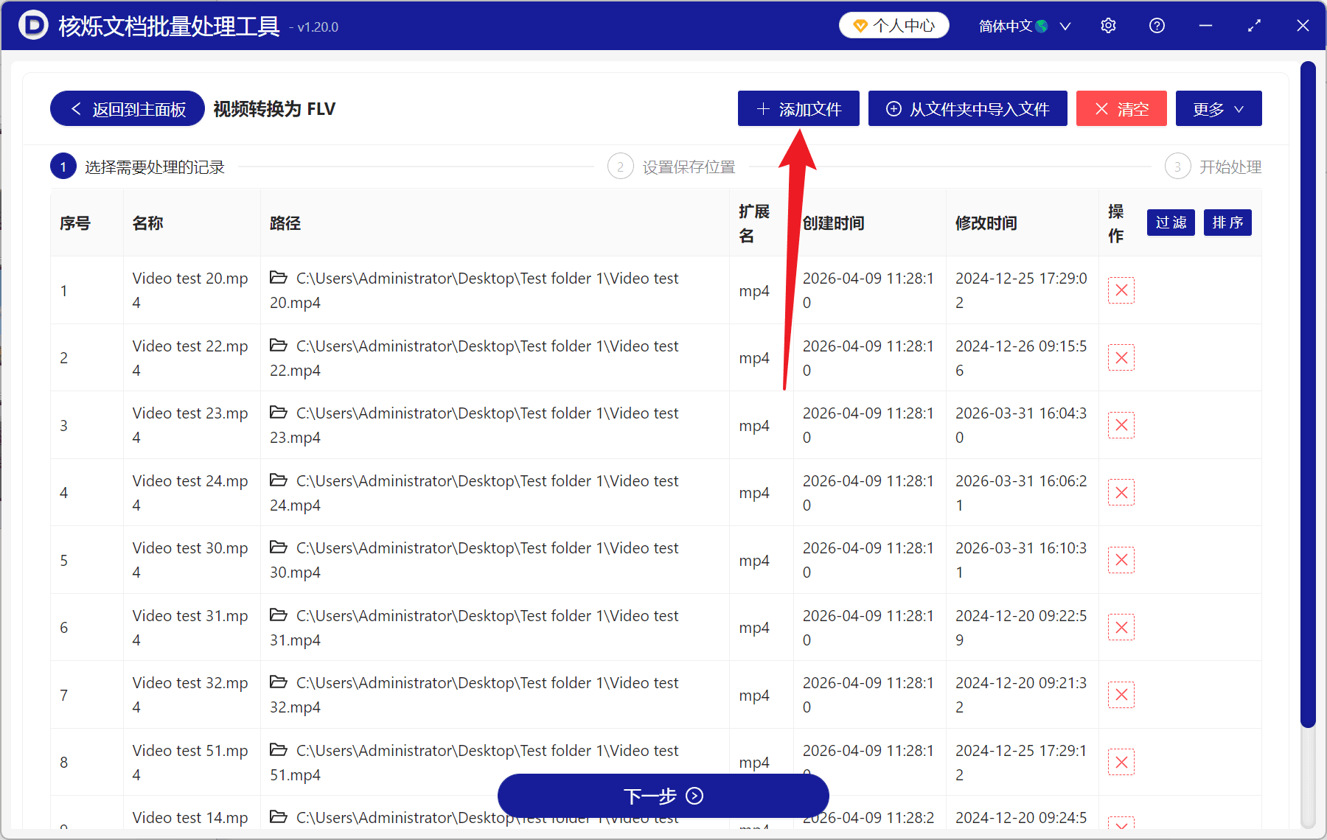Select step 2 设置保存位置
Viewport: 1327px width, 840px height.
point(672,167)
